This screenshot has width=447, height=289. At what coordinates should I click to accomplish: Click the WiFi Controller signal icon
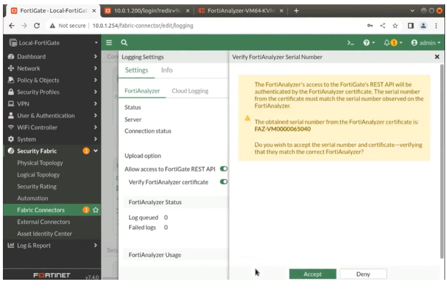pyautogui.click(x=11, y=127)
